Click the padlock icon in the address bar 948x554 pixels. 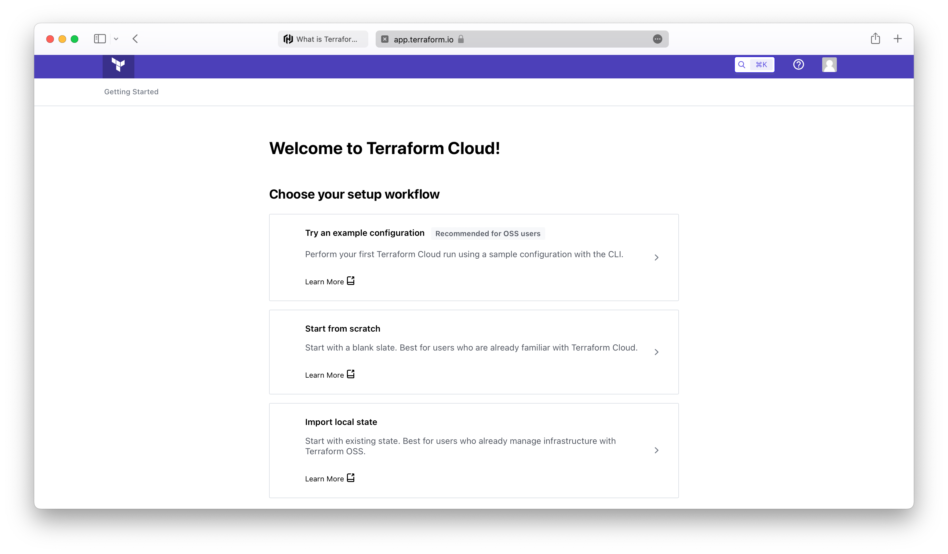[x=461, y=39]
